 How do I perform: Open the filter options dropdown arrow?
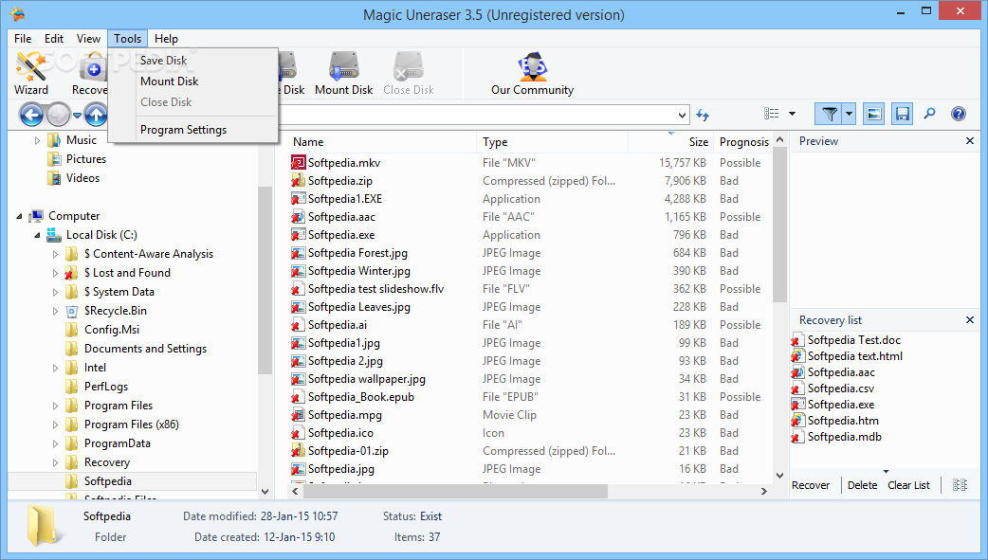point(850,114)
